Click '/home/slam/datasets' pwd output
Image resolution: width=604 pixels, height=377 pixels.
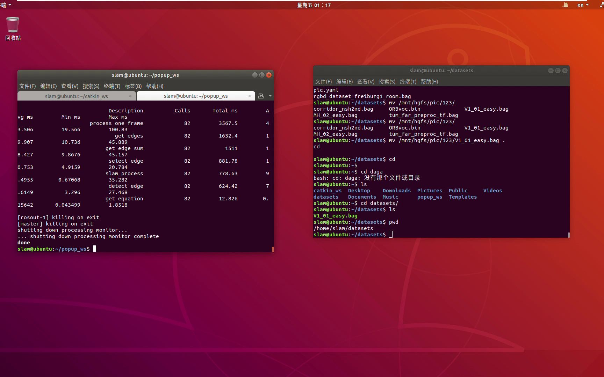(343, 228)
